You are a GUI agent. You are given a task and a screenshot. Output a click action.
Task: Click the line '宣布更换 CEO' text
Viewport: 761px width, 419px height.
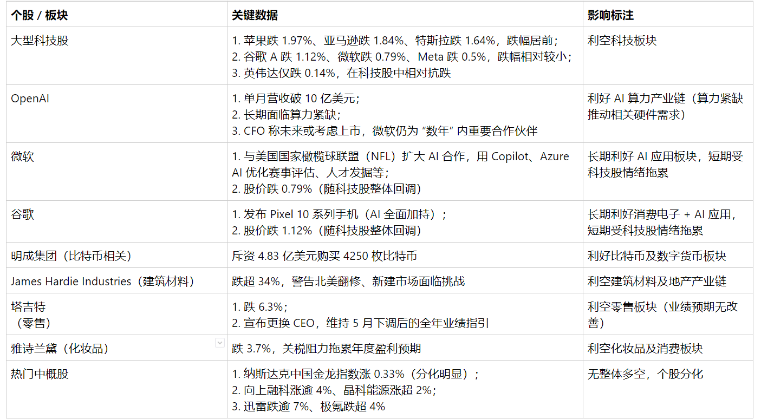tap(360, 323)
